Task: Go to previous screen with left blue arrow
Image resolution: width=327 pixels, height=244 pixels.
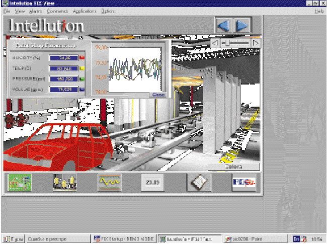Action: click(x=224, y=26)
